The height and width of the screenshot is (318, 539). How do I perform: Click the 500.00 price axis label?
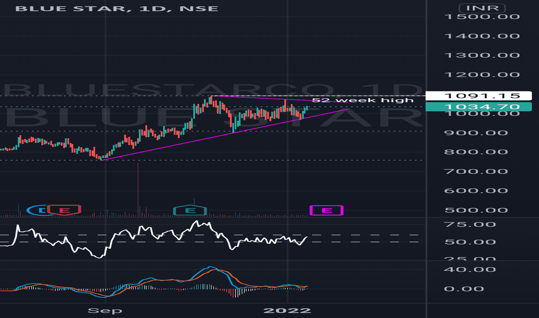pos(476,210)
